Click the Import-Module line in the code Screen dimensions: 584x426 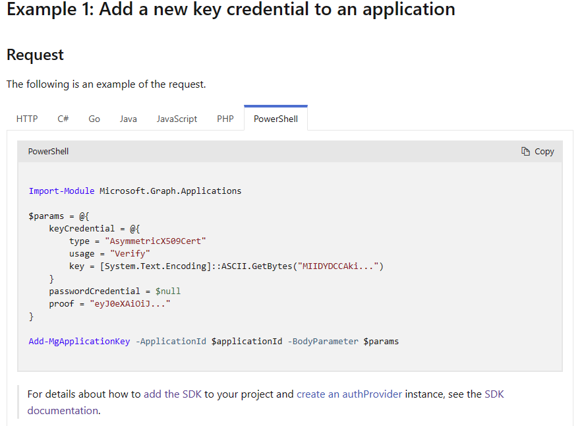pyautogui.click(x=61, y=191)
